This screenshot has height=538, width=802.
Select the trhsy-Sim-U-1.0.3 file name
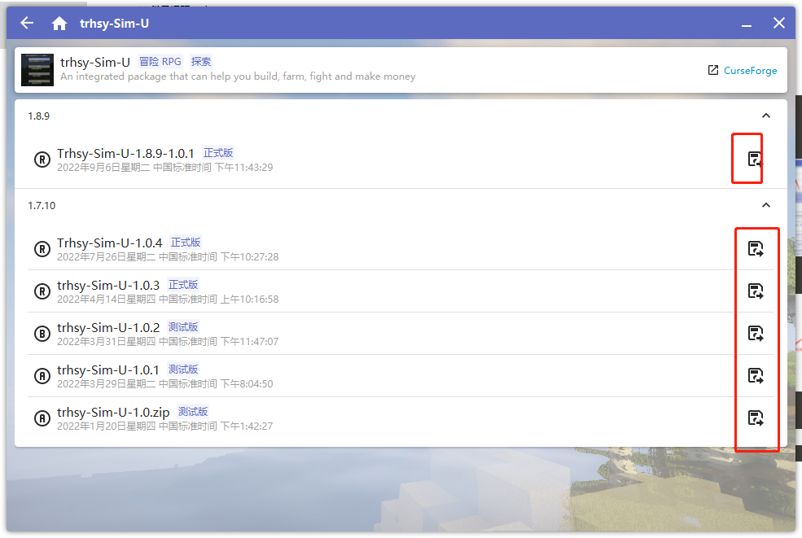point(108,286)
